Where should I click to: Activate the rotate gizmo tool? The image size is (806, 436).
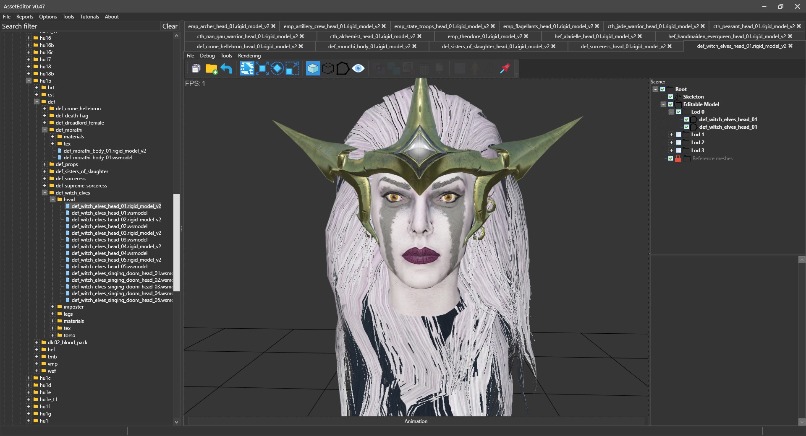tap(277, 68)
